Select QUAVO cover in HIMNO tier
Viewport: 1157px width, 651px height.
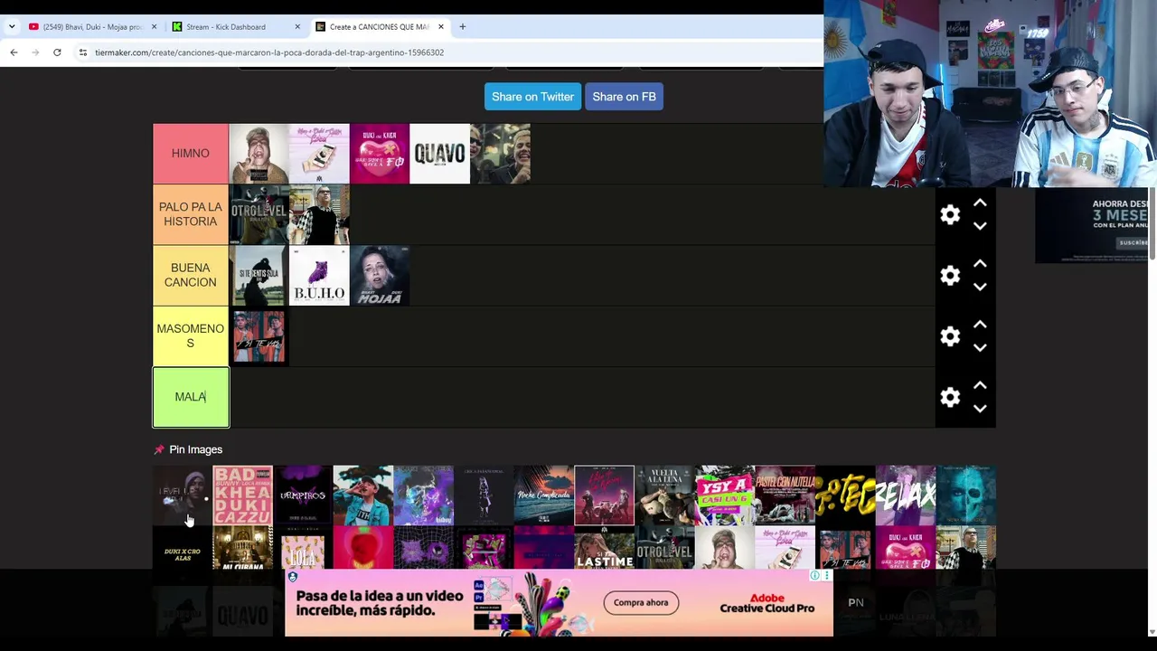pyautogui.click(x=439, y=154)
